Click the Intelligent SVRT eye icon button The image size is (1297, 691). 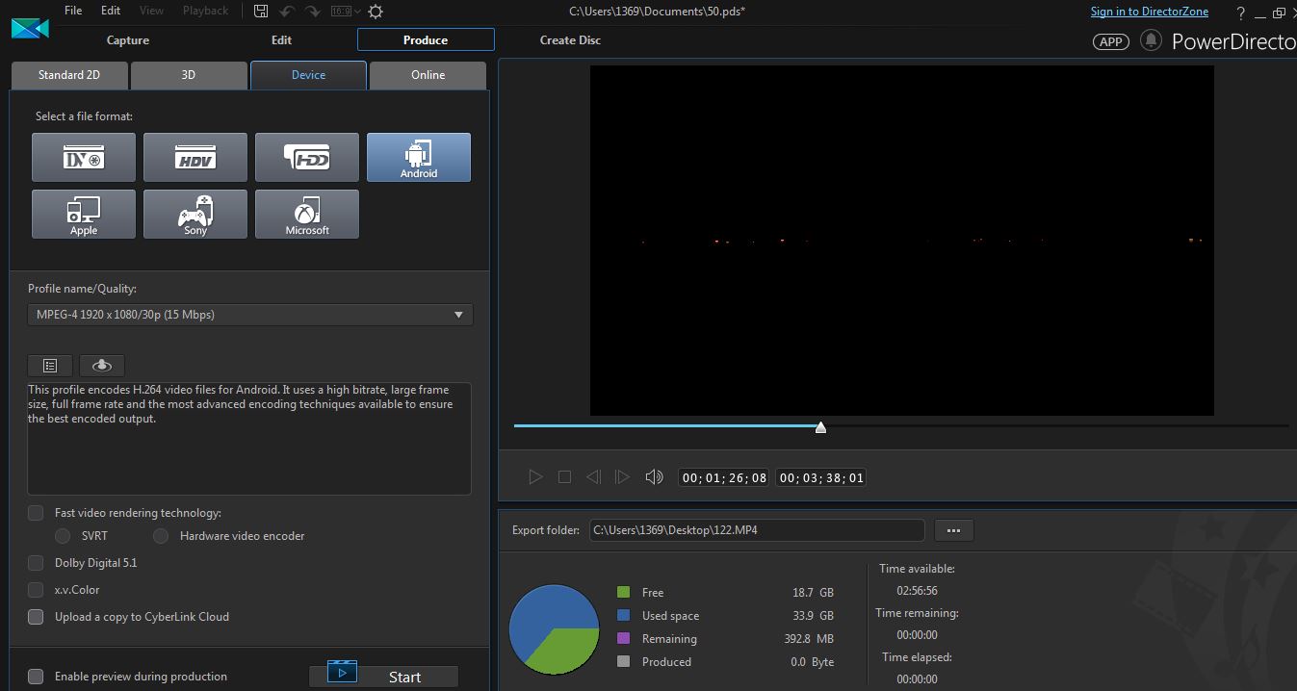point(102,366)
